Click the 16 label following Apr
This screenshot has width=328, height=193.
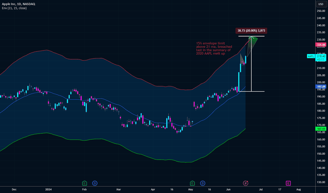[x=172, y=189]
